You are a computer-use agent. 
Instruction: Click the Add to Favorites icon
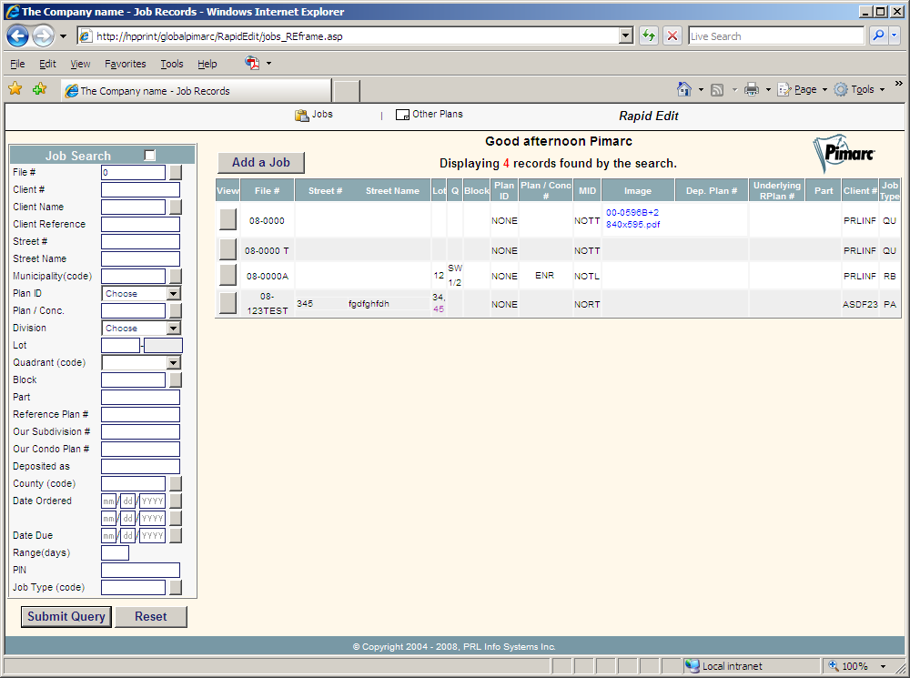[x=39, y=89]
